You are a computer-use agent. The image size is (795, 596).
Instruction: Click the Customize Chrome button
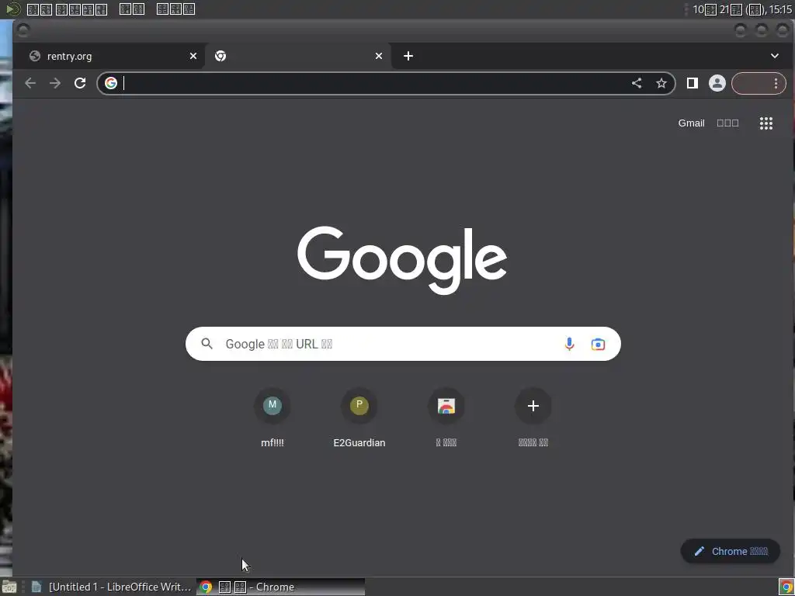[730, 551]
